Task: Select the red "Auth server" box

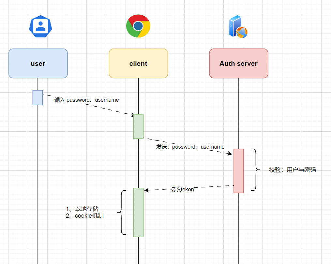Action: pos(238,64)
